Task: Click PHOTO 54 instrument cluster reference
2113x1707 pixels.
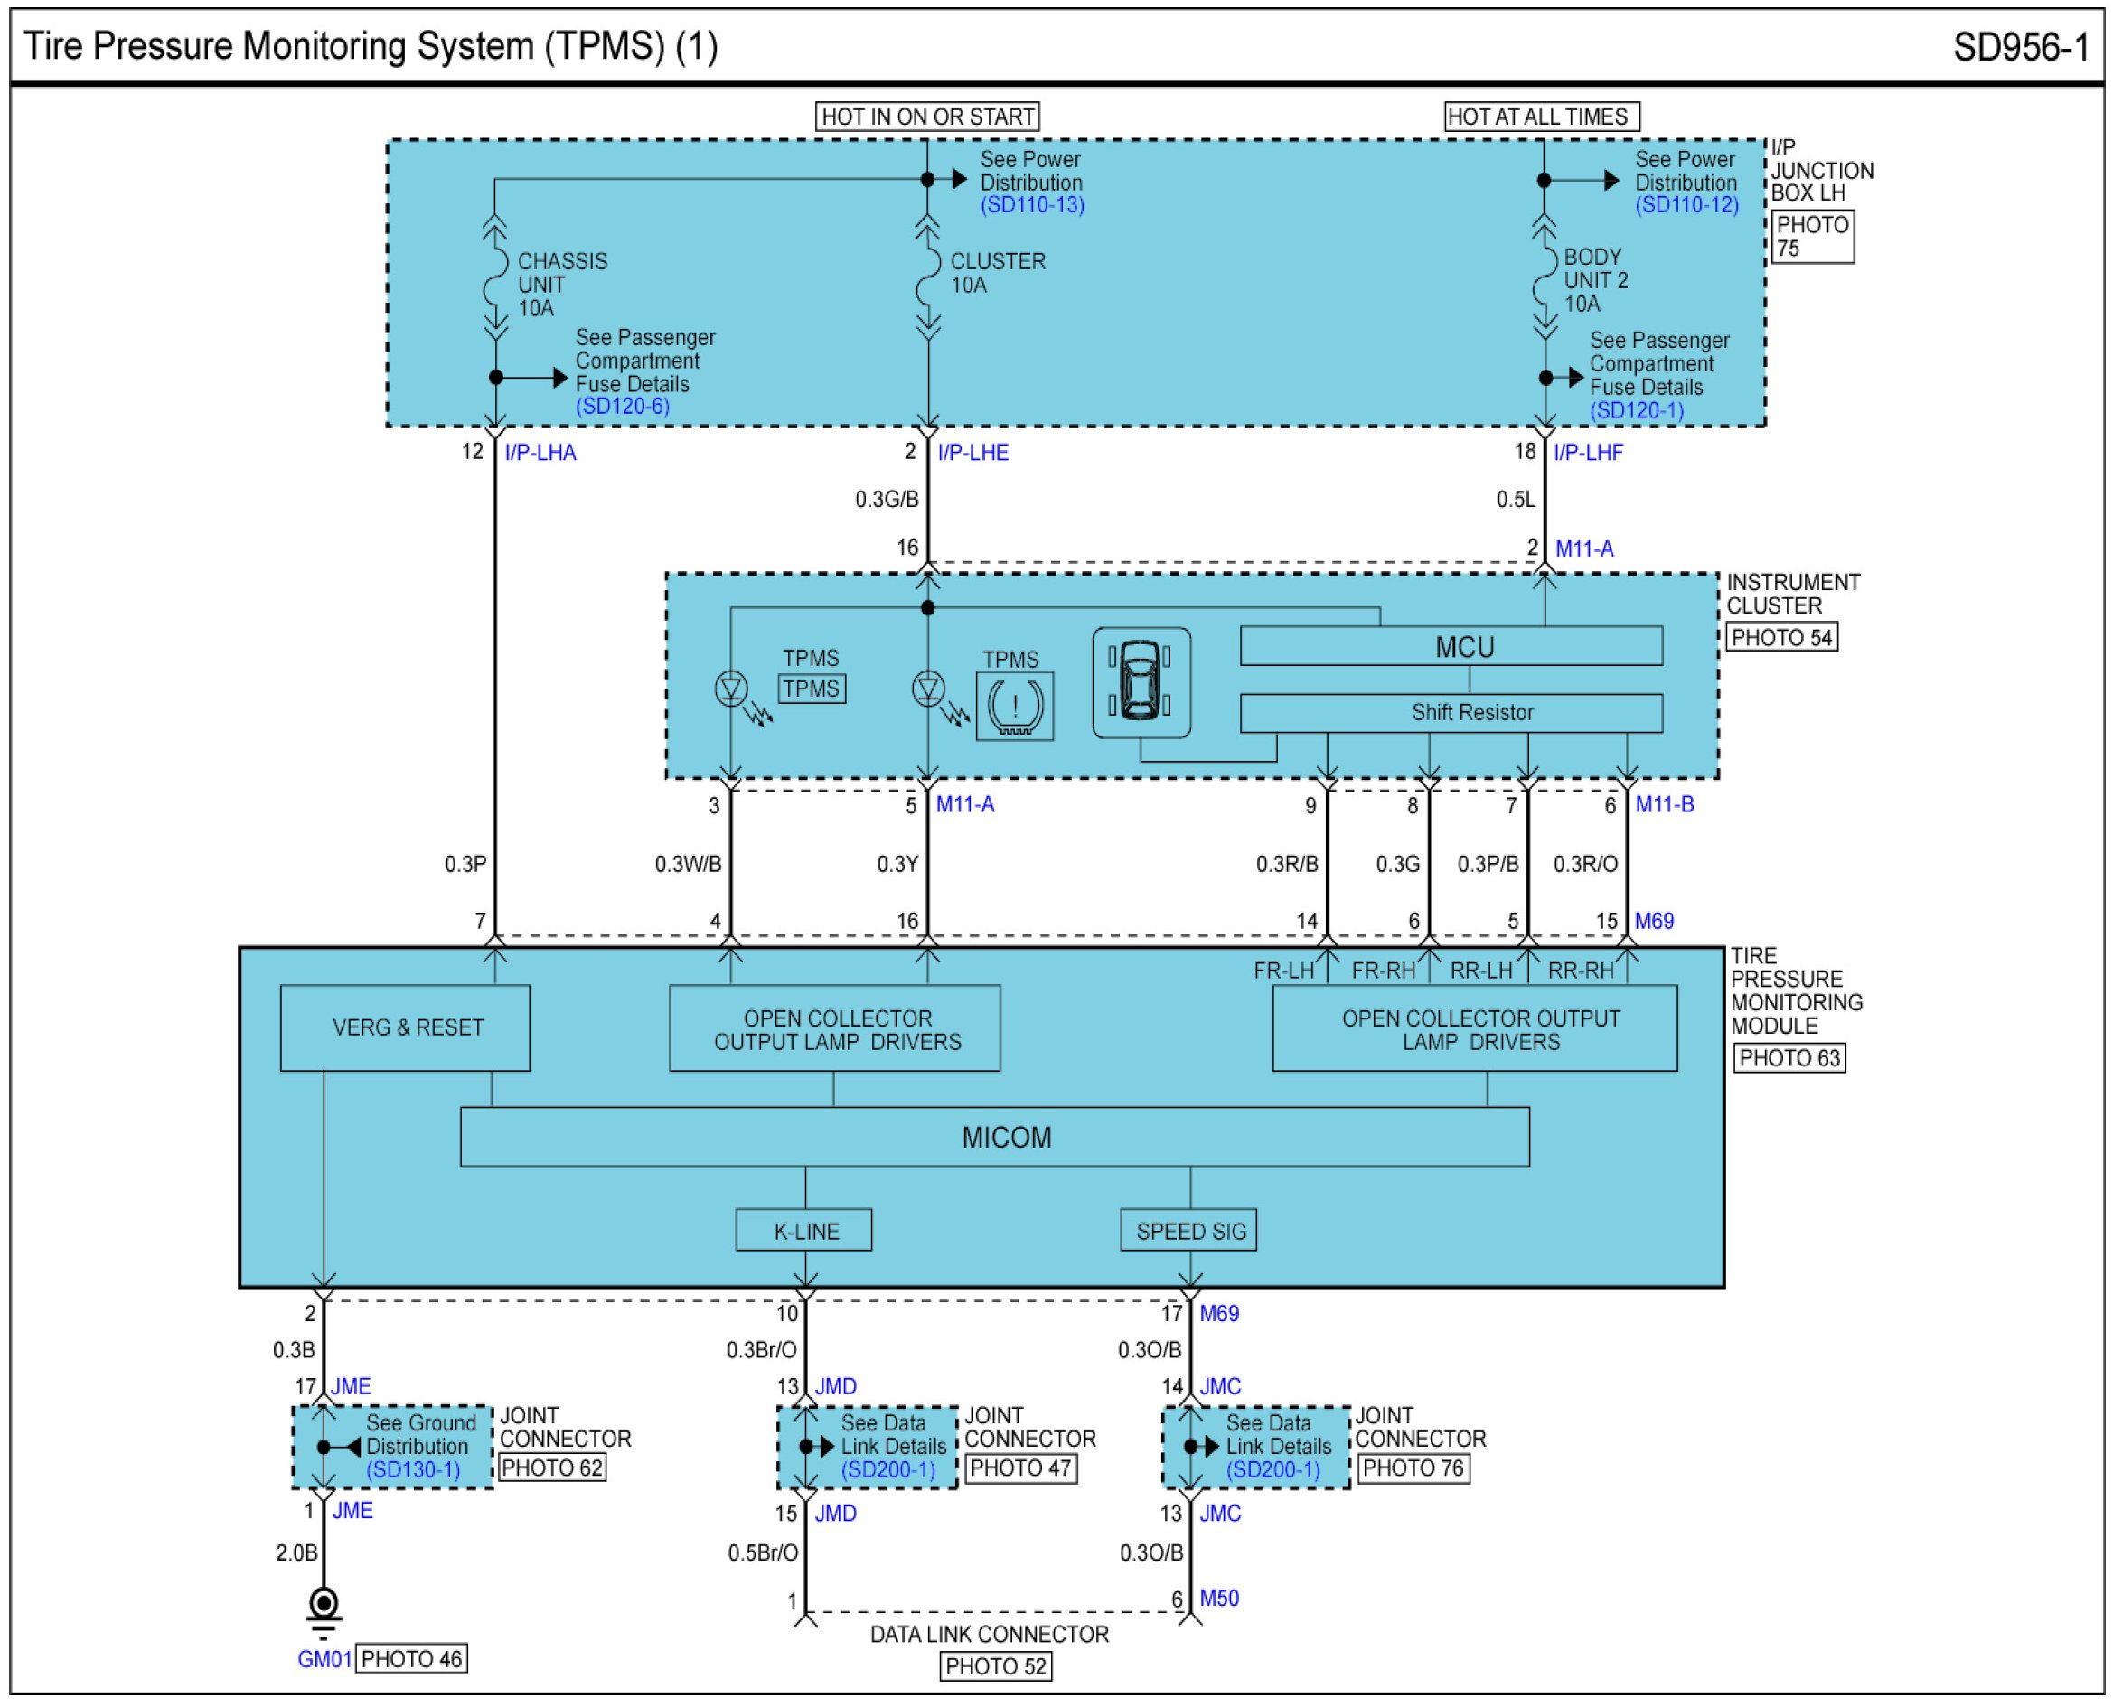Action: pyautogui.click(x=1780, y=637)
